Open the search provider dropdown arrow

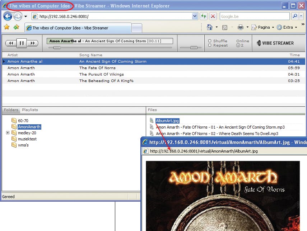pos(301,16)
